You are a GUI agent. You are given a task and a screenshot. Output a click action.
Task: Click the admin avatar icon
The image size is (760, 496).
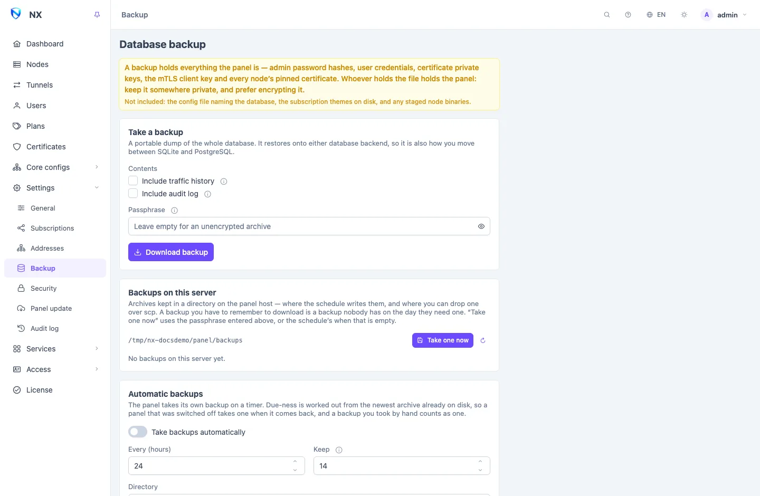click(707, 15)
